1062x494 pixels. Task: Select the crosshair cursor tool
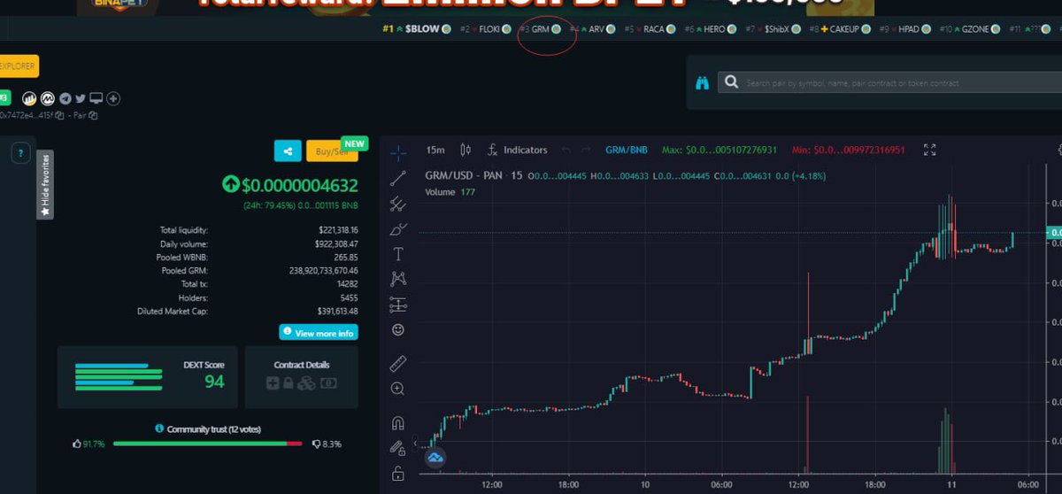coord(398,151)
